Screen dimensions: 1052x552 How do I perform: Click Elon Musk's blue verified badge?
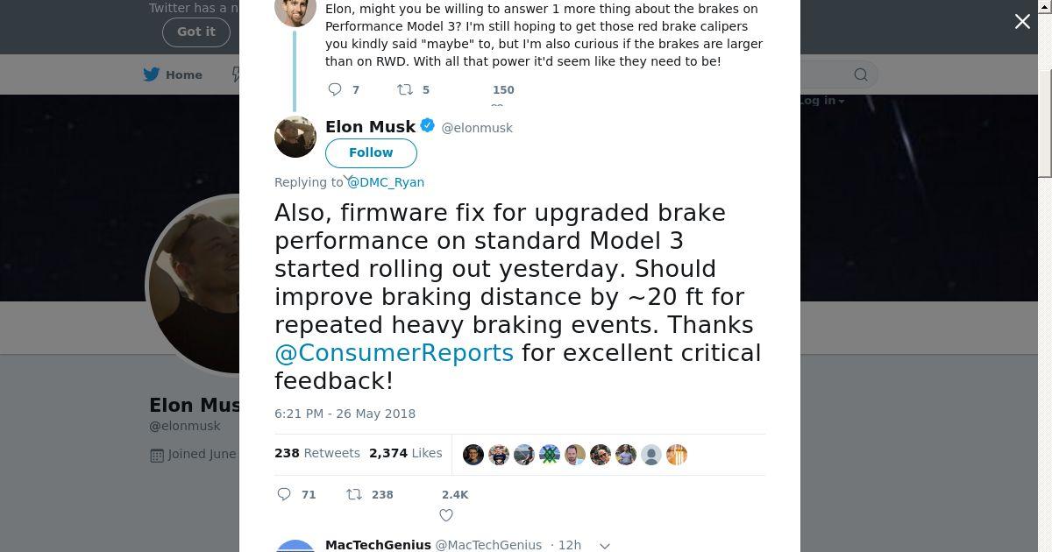tap(428, 126)
